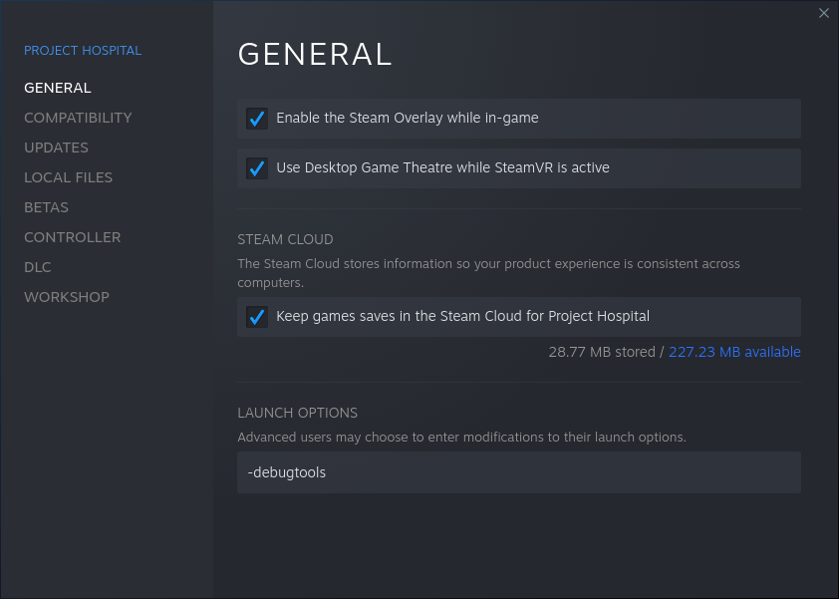Click the Project Hospital title in sidebar
This screenshot has width=839, height=599.
click(x=83, y=50)
